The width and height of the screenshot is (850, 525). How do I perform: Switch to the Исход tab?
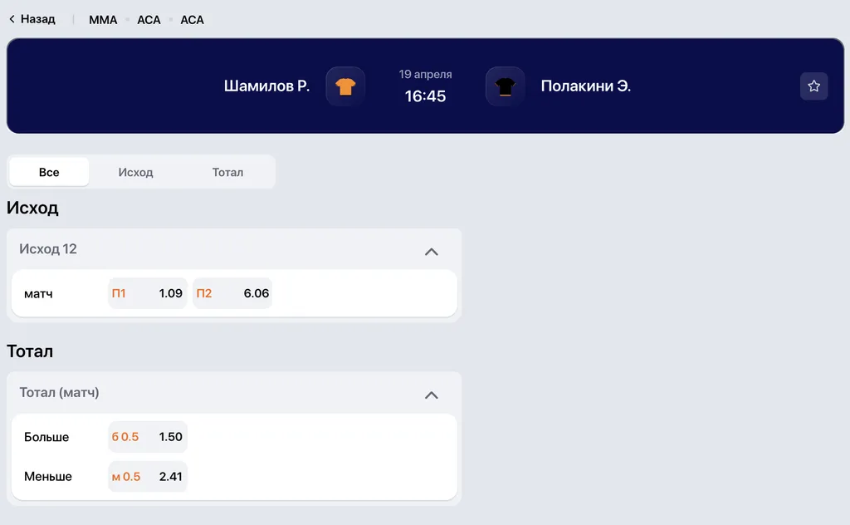(x=135, y=172)
